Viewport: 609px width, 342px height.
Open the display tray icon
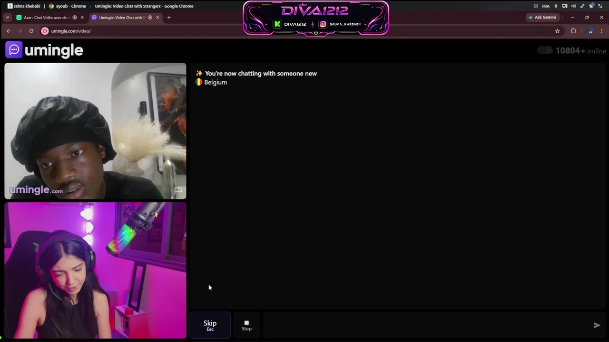[564, 6]
